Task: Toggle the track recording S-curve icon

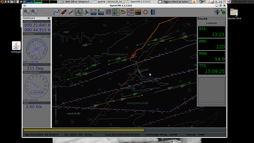Action: [x=131, y=12]
